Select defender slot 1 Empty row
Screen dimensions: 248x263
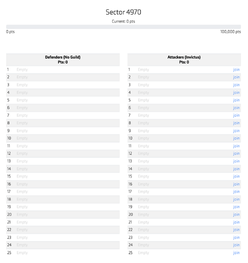coord(63,70)
